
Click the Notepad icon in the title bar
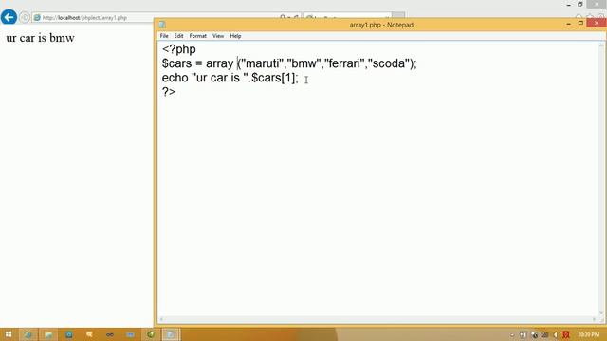pyautogui.click(x=162, y=25)
